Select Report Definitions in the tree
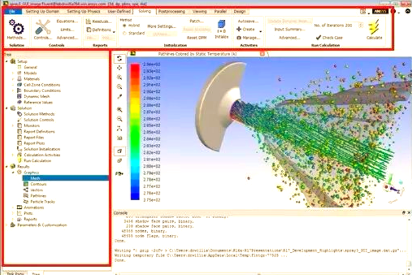The image size is (412, 275). [39, 132]
